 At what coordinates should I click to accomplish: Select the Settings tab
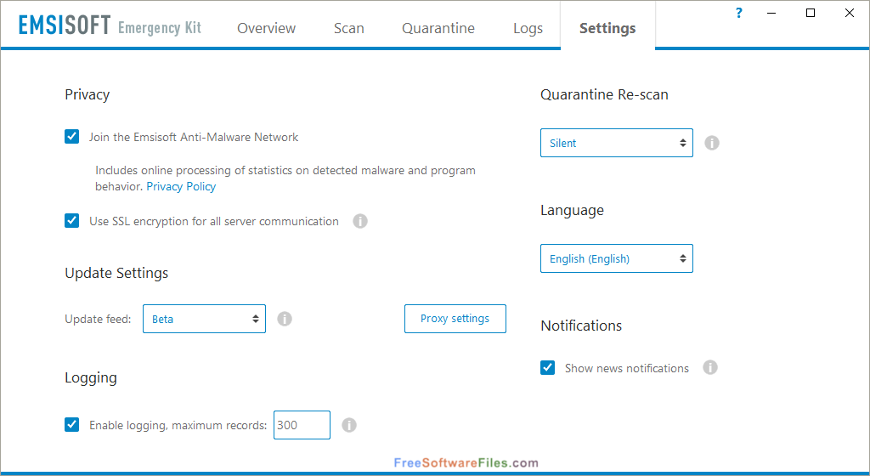pos(607,28)
